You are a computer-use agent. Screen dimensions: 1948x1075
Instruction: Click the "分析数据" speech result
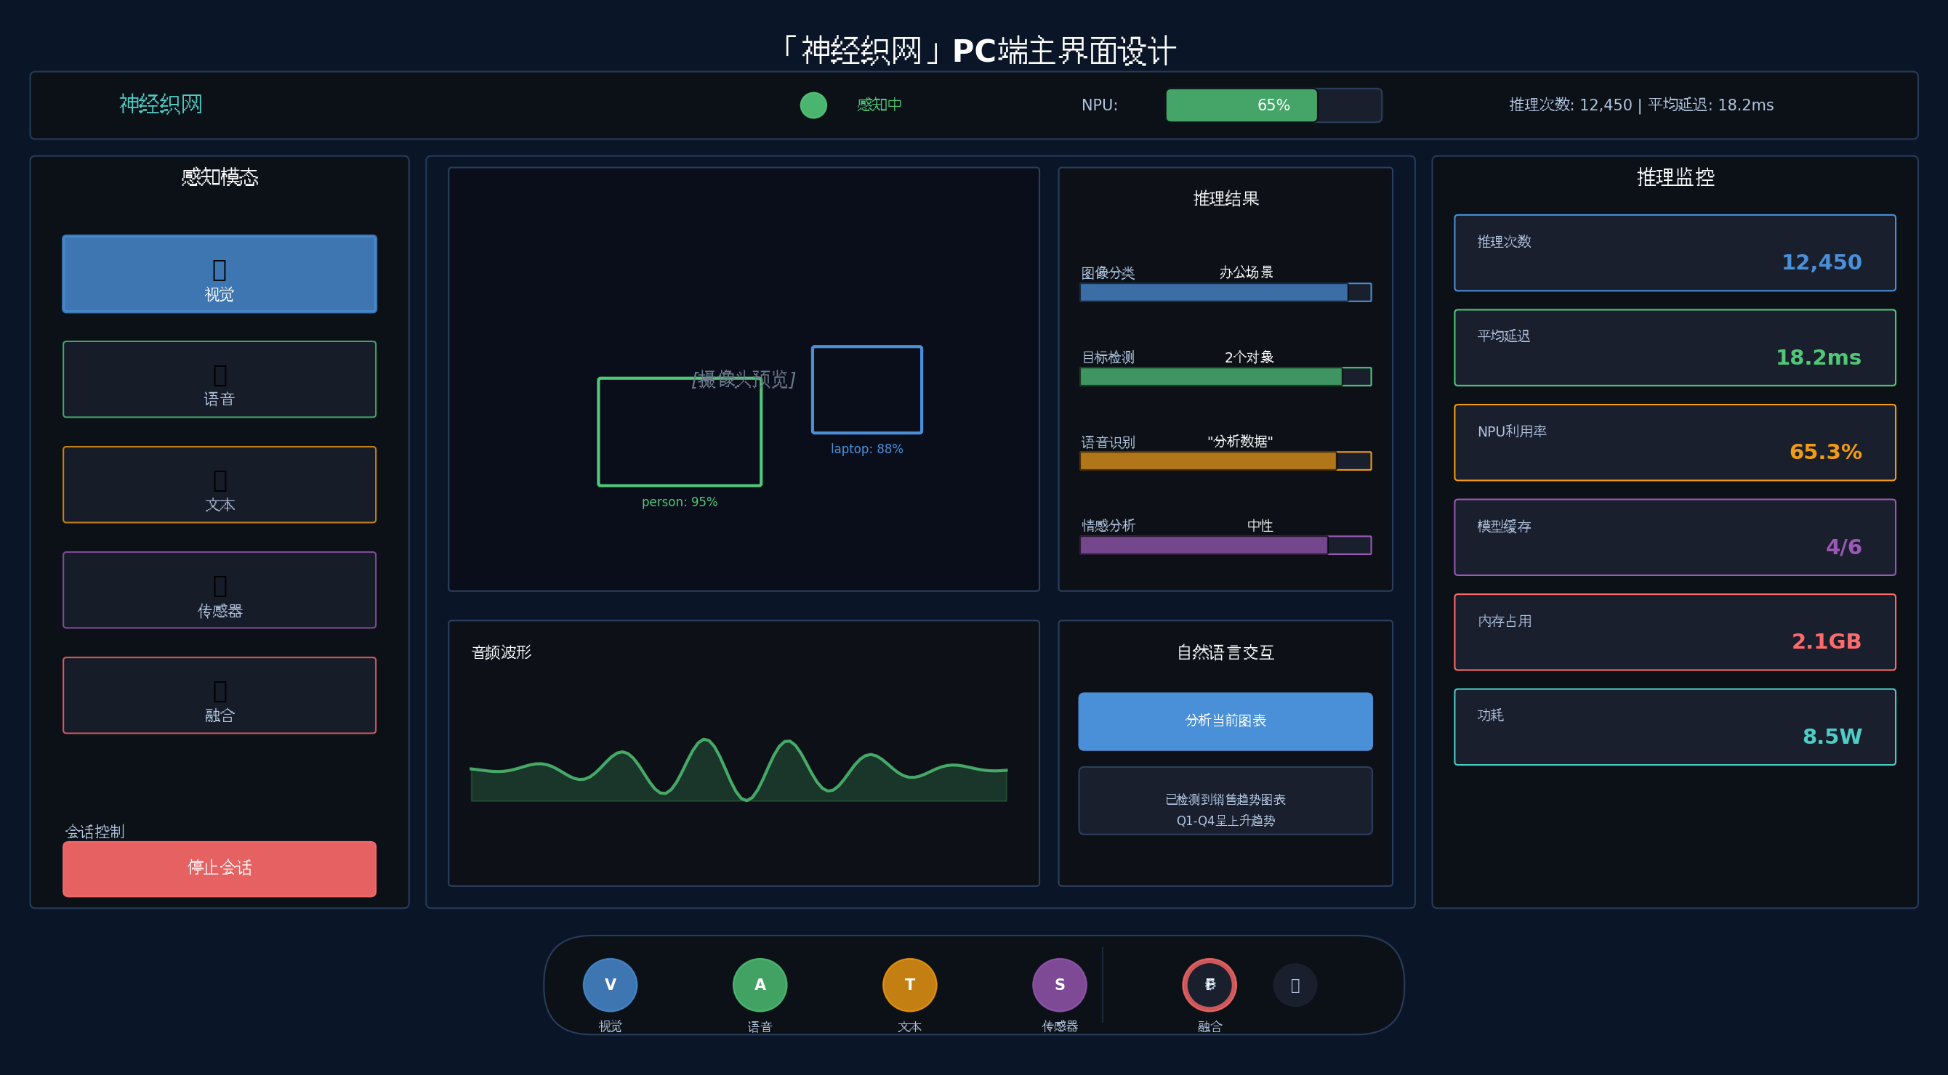click(1240, 441)
